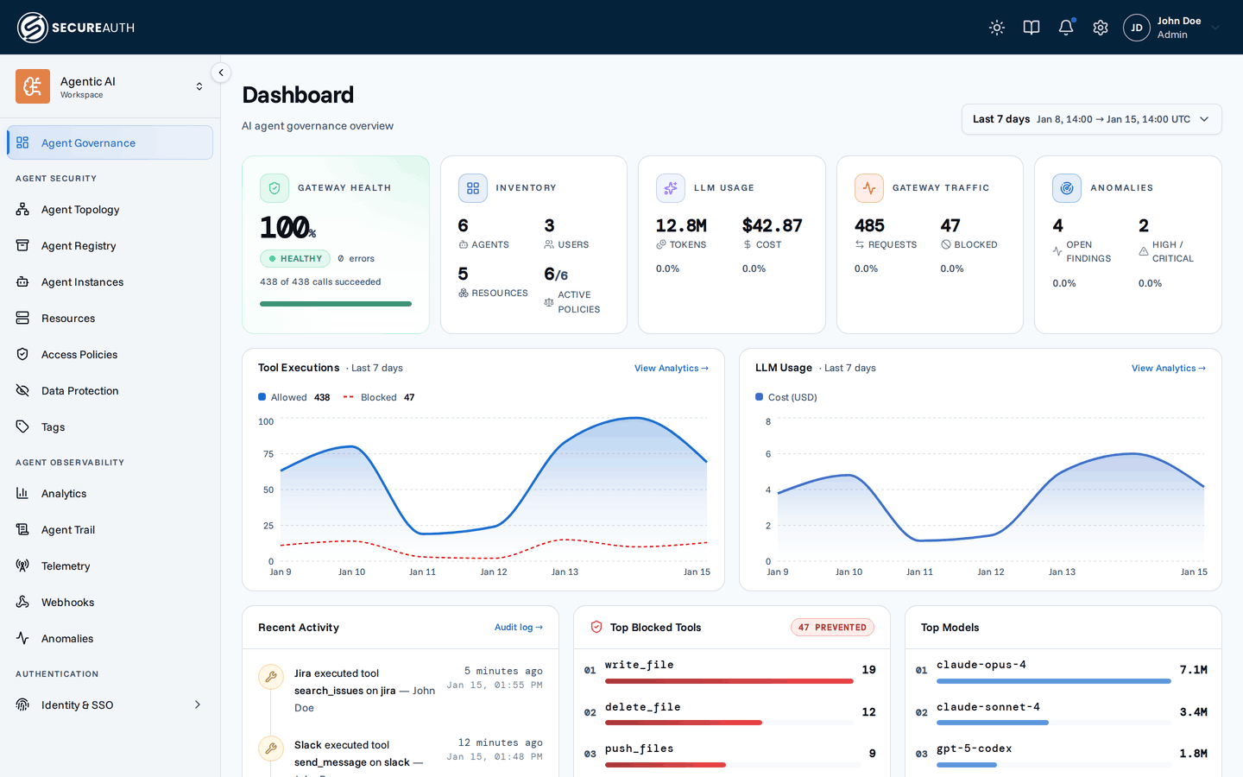Open the Agentic AI workspace switcher

110,86
